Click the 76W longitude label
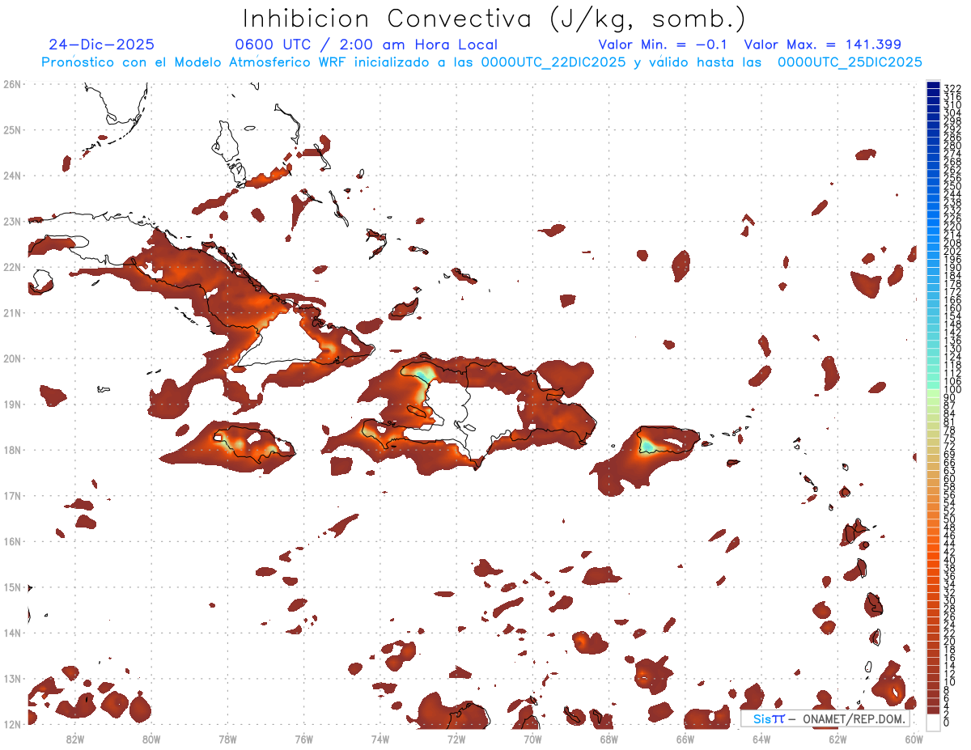Screen dimensions: 971x750 [x=304, y=738]
